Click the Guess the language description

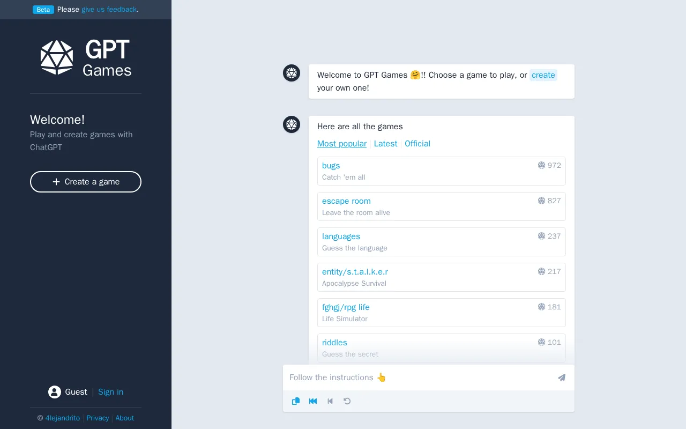[x=355, y=248]
